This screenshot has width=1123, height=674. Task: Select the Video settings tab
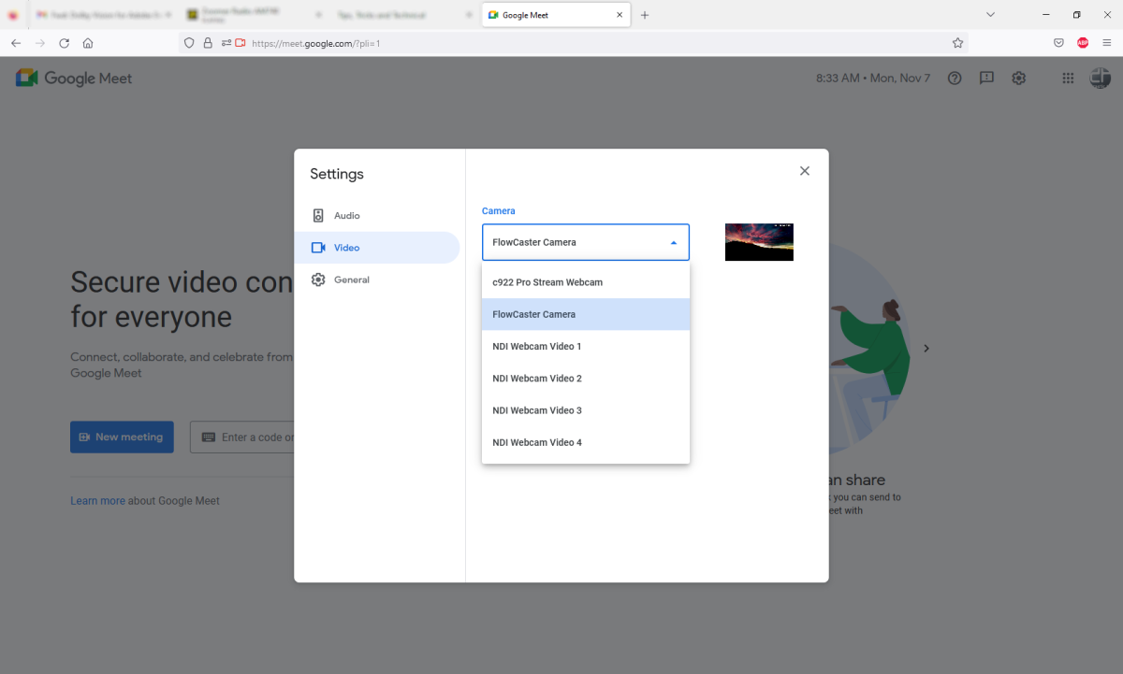pos(377,248)
